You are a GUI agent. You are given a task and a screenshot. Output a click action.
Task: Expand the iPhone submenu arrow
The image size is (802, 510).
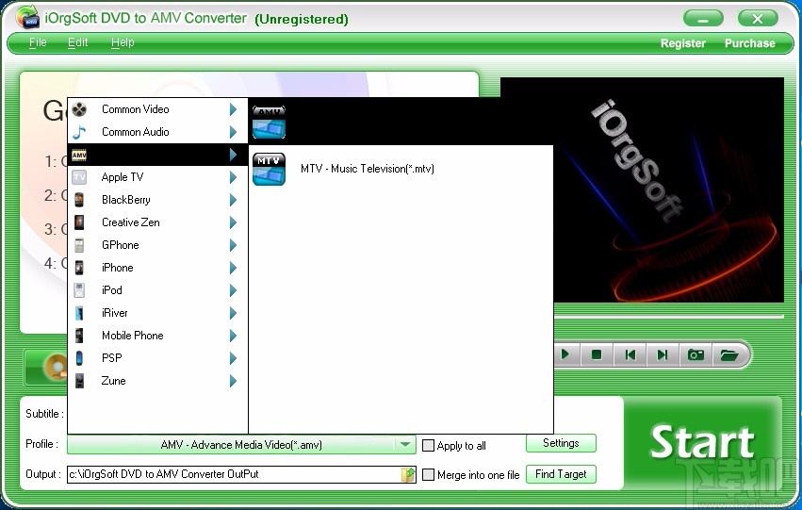click(233, 268)
